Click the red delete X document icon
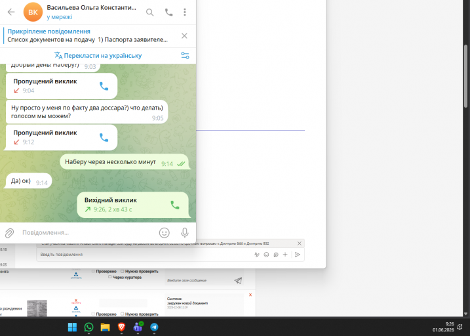This screenshot has width=470, height=336. pos(76,301)
